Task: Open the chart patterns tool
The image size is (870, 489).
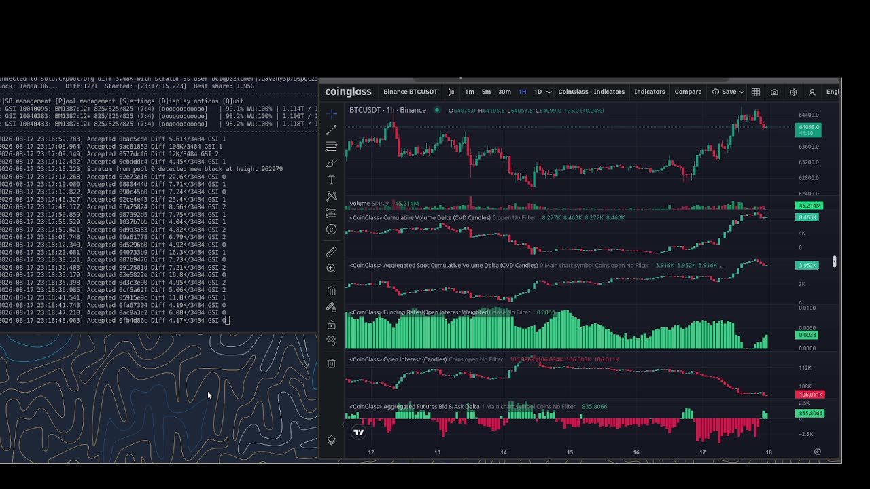Action: [332, 196]
